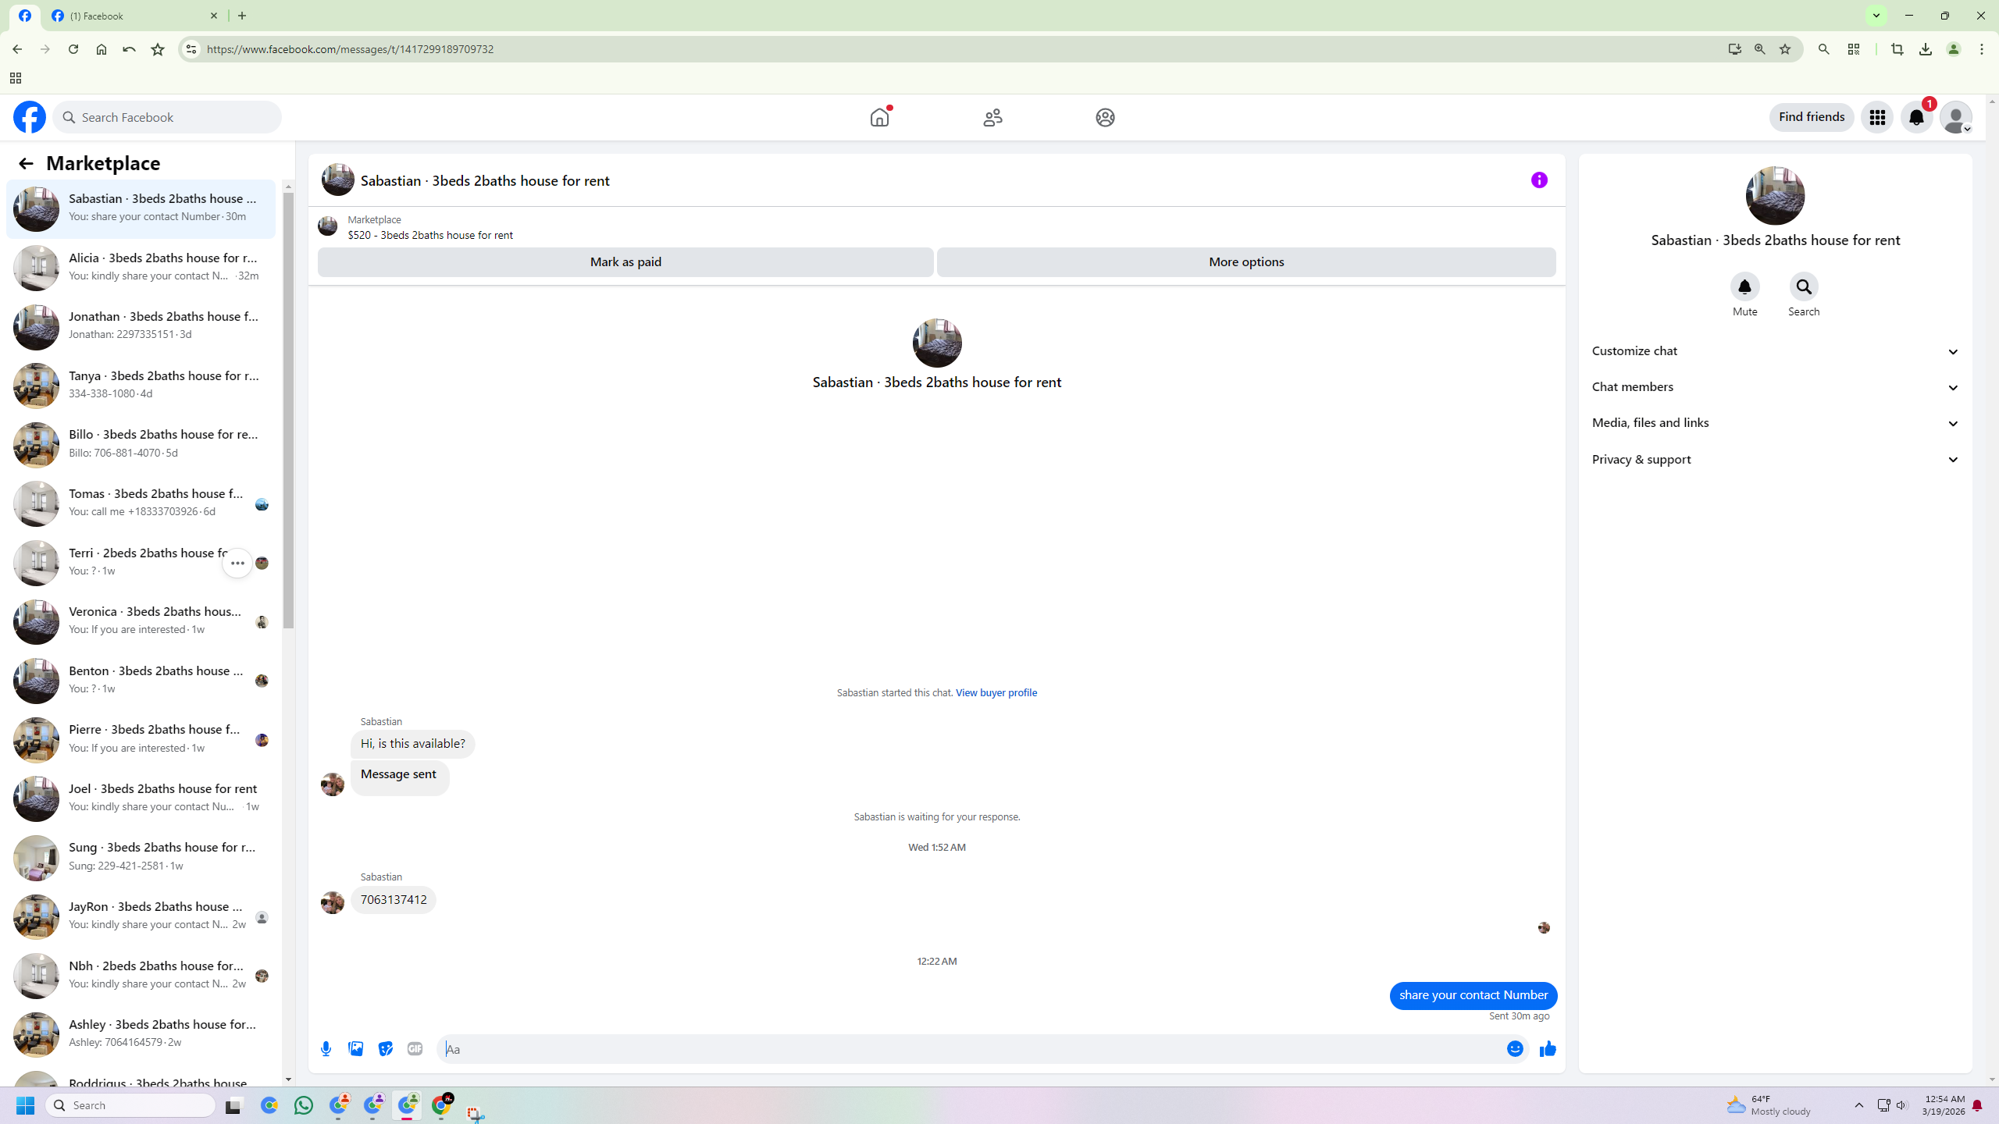Click the Mark as paid button
The width and height of the screenshot is (1999, 1124).
[x=625, y=262]
